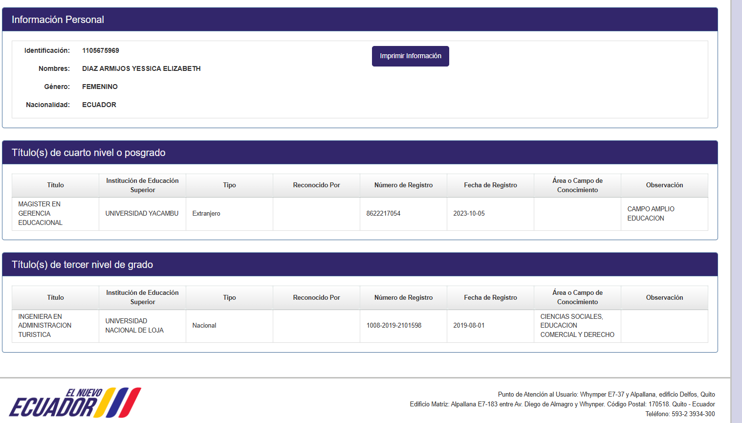Click the MAGISTER EN GERENCIA EDUCACIONAL cell

41,213
